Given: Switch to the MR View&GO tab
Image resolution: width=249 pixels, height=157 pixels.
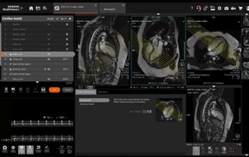Looking at the screenshot, I should click(x=112, y=8).
